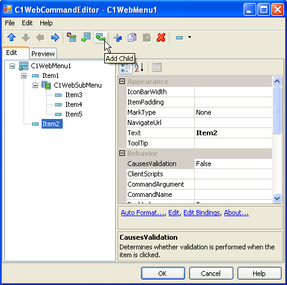This screenshot has width=287, height=285.
Task: Click the CommandName property row
Action: (x=199, y=194)
